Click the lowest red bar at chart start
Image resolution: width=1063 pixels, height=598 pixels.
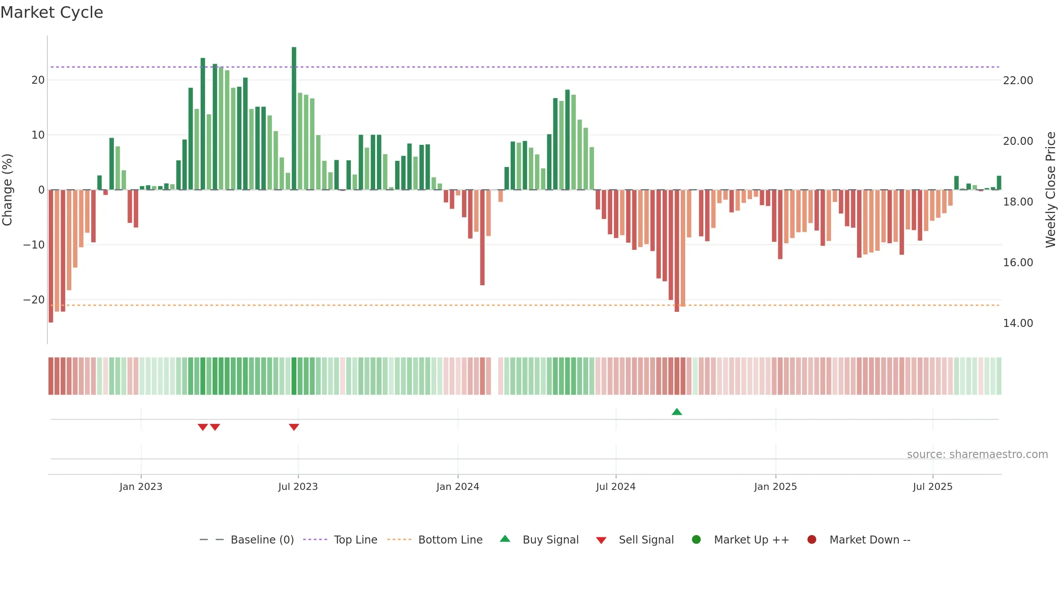click(51, 256)
